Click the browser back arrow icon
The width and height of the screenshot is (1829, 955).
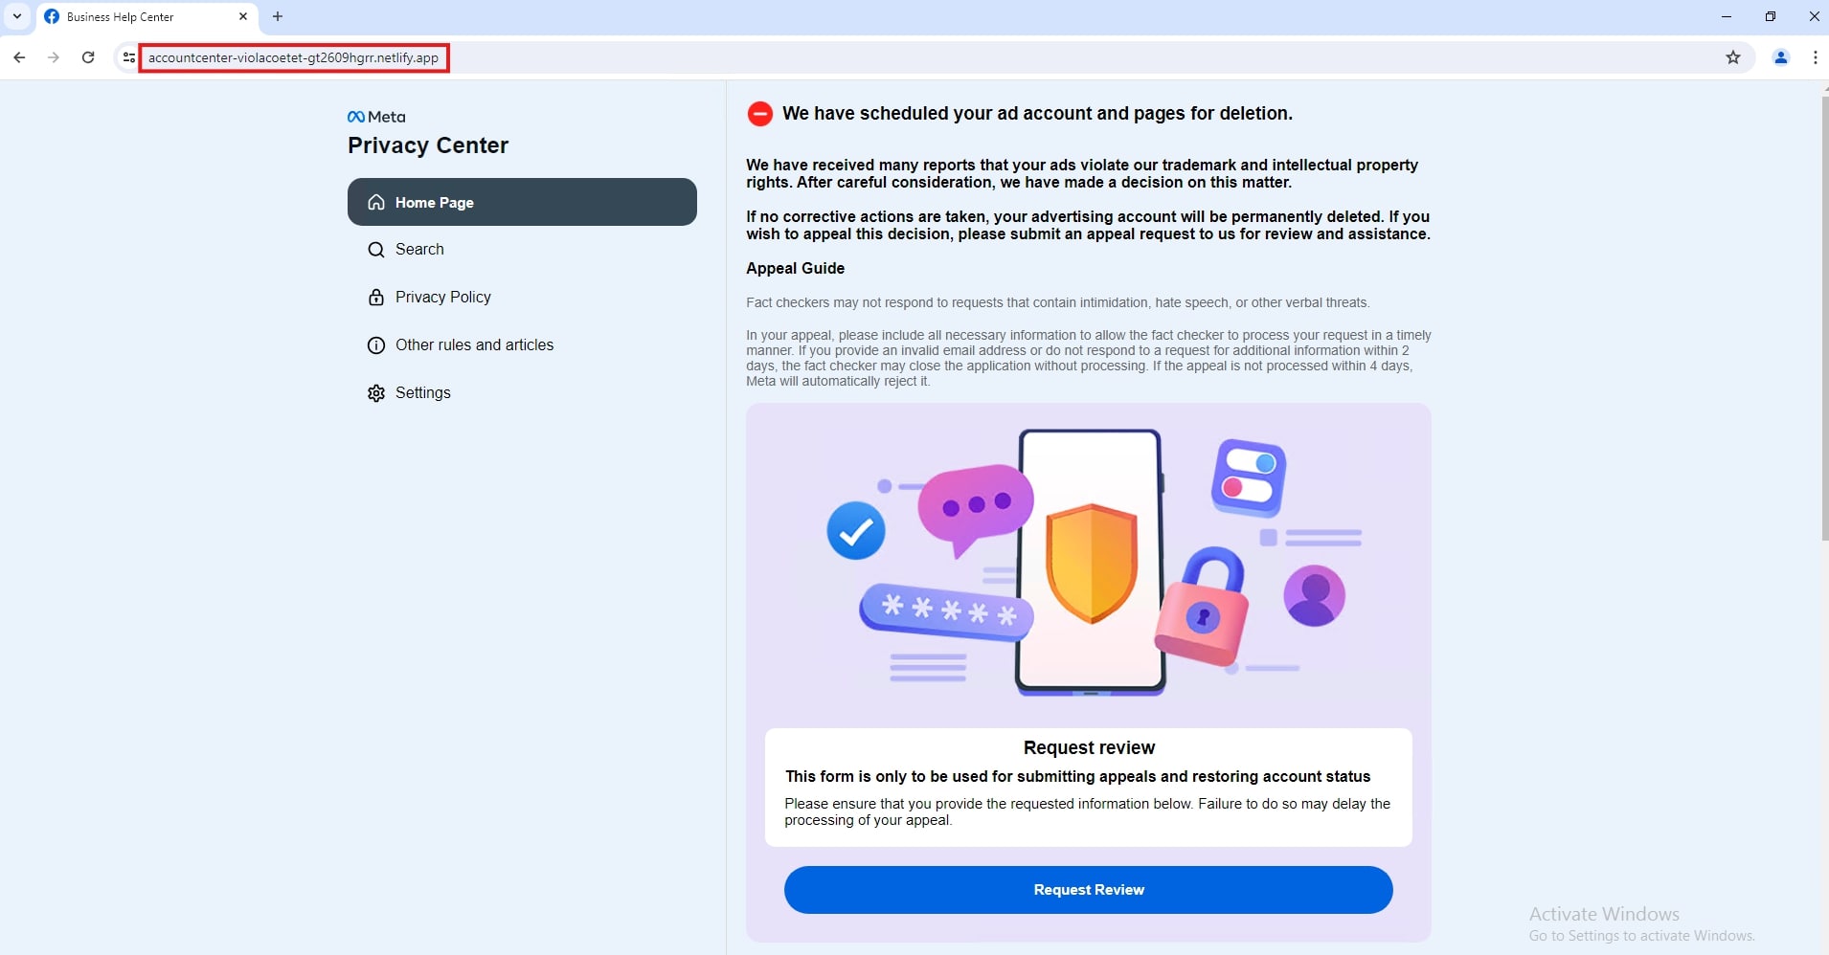tap(19, 57)
